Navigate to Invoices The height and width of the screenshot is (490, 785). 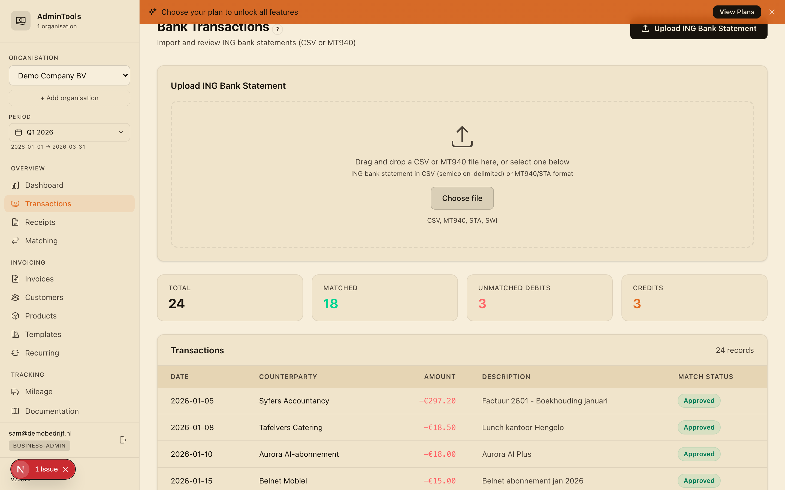(x=70, y=279)
